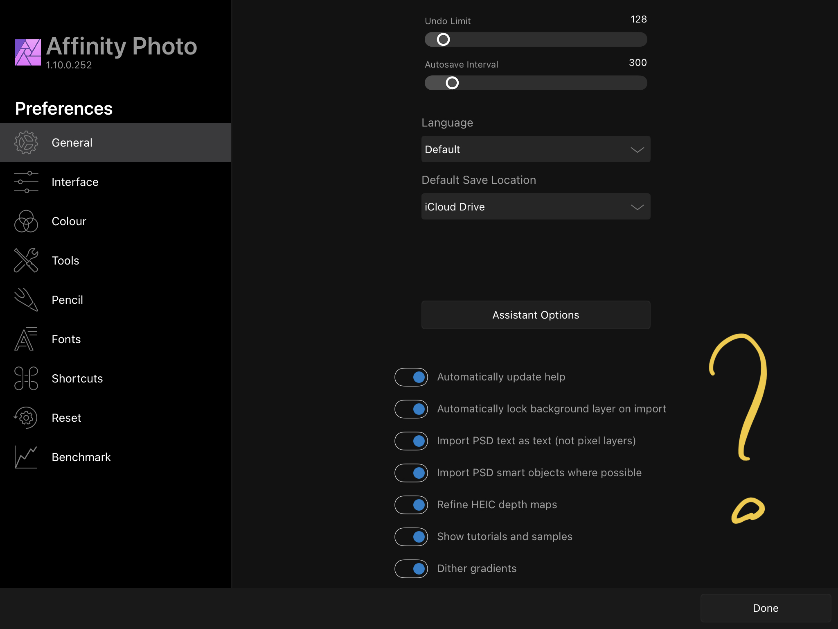
Task: Show the Fonts preferences
Action: pyautogui.click(x=115, y=339)
